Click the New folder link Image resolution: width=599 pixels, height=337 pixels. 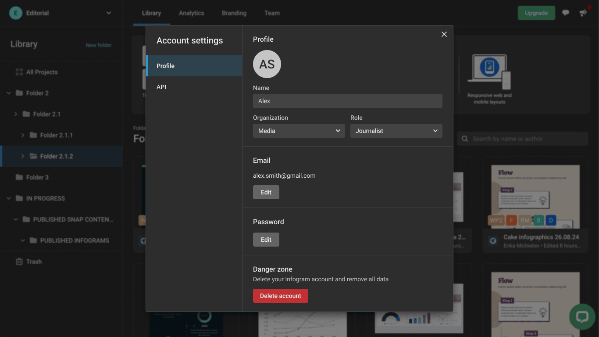[99, 45]
